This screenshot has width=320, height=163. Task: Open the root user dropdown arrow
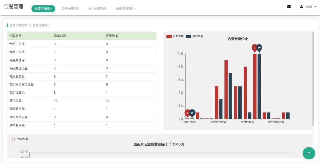pyautogui.click(x=315, y=7)
